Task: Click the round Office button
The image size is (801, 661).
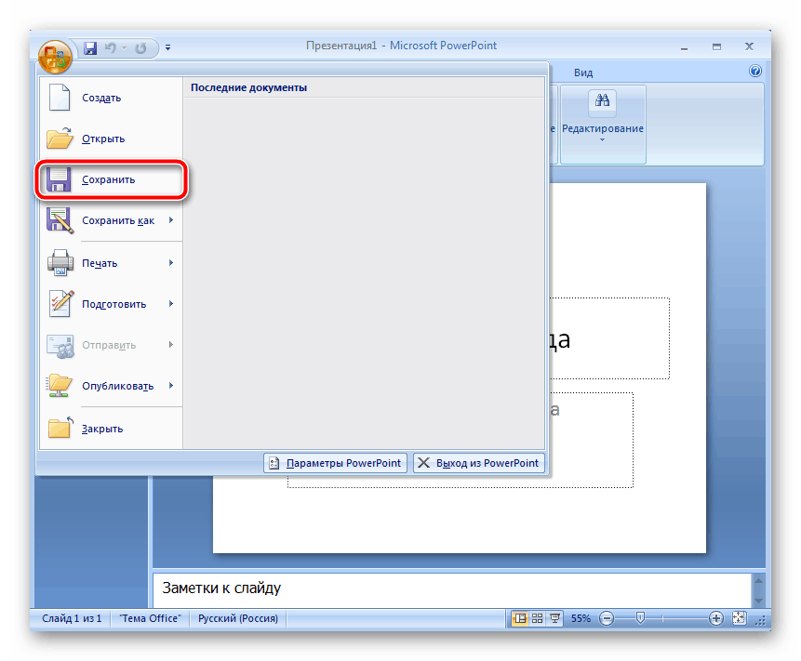Action: (55, 56)
